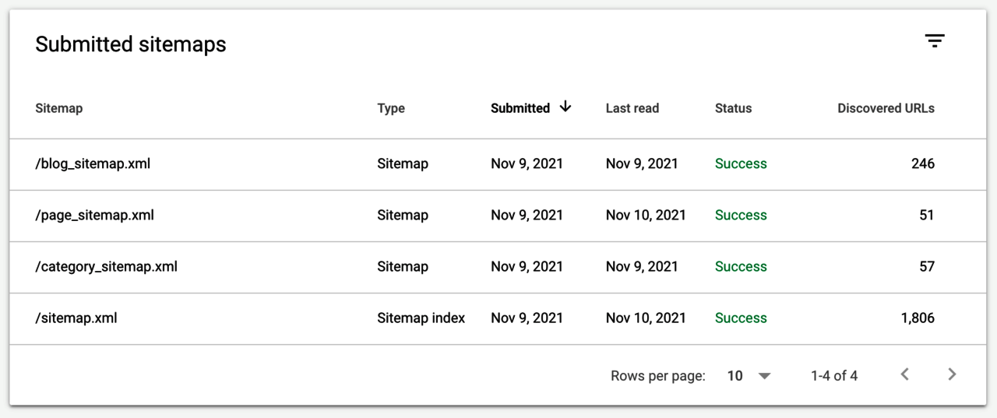
Task: Go to next page arrow
Action: [x=952, y=374]
